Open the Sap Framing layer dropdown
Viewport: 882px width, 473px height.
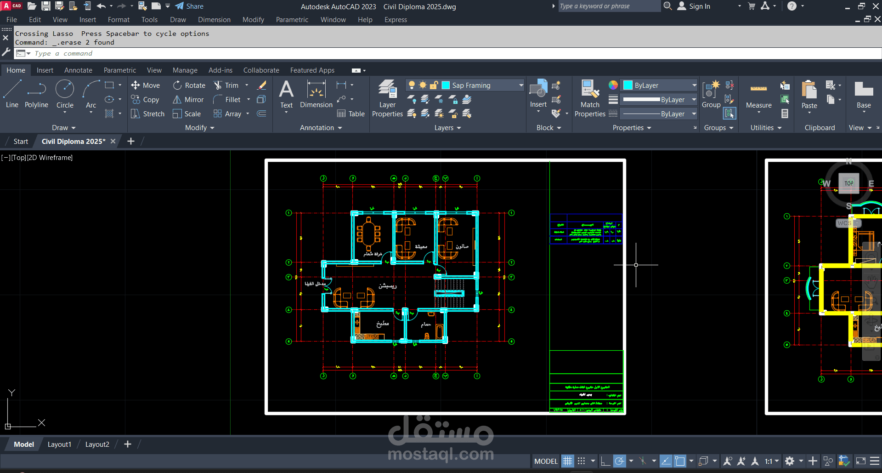(521, 85)
